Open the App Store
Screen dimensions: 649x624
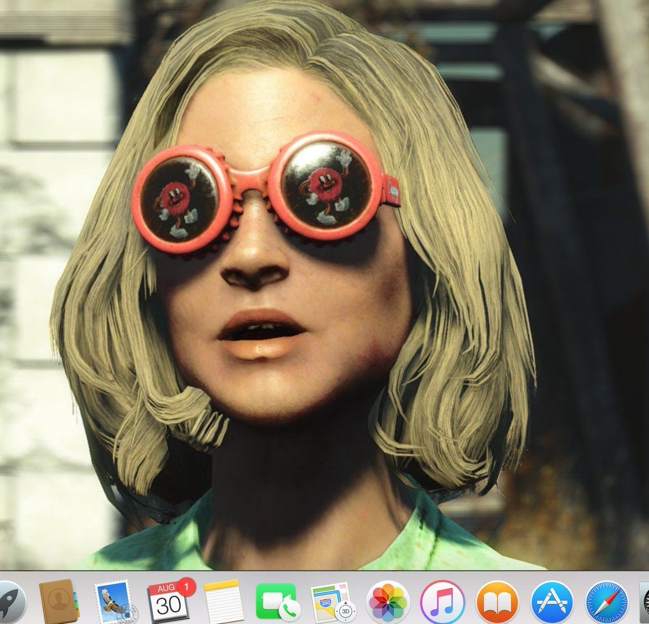[552, 602]
